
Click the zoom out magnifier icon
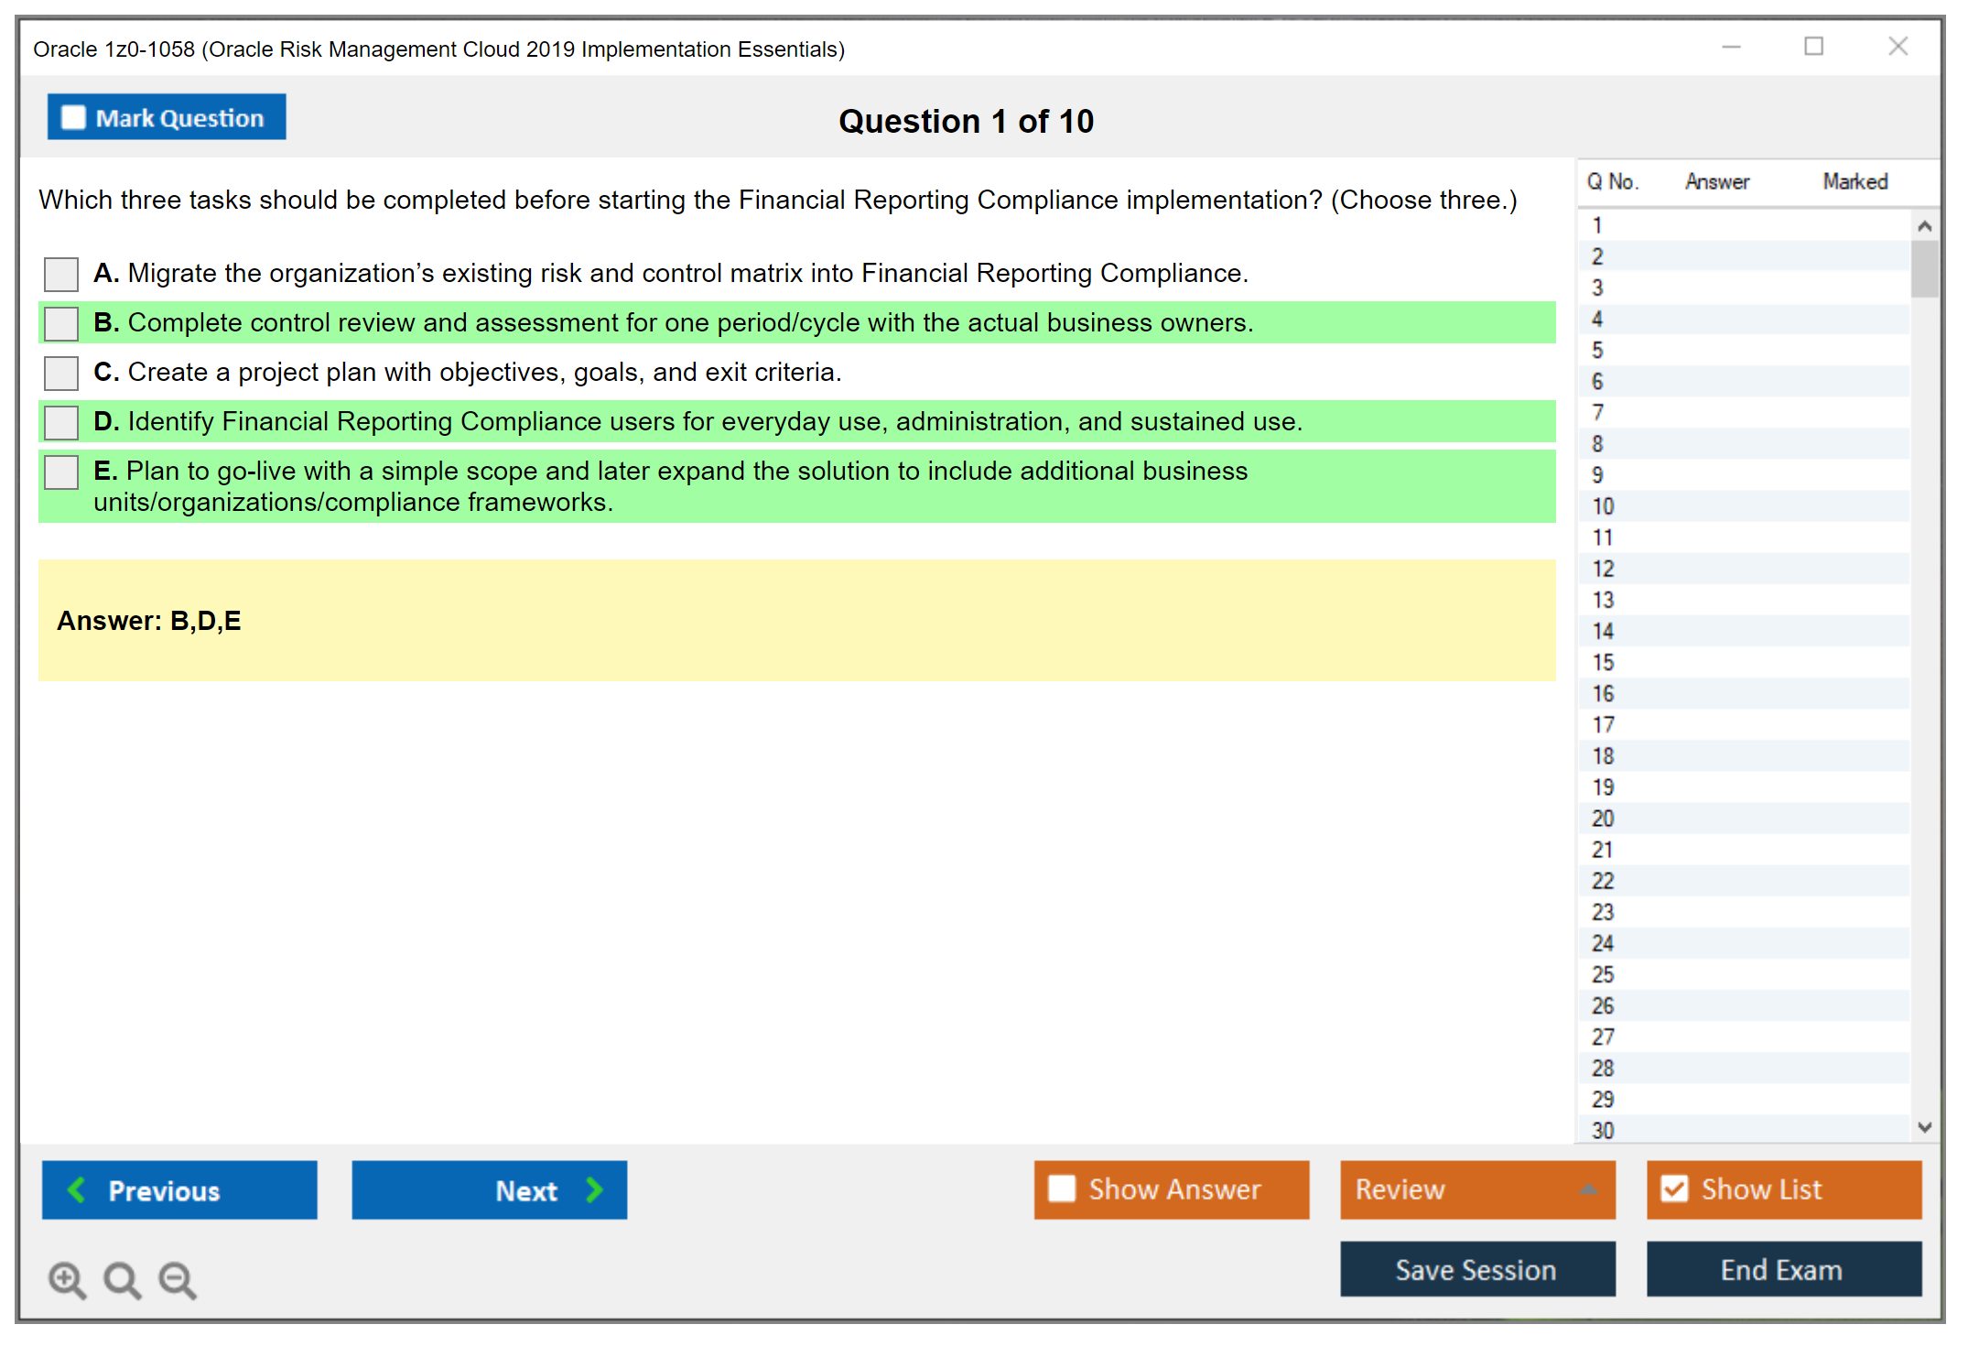177,1279
